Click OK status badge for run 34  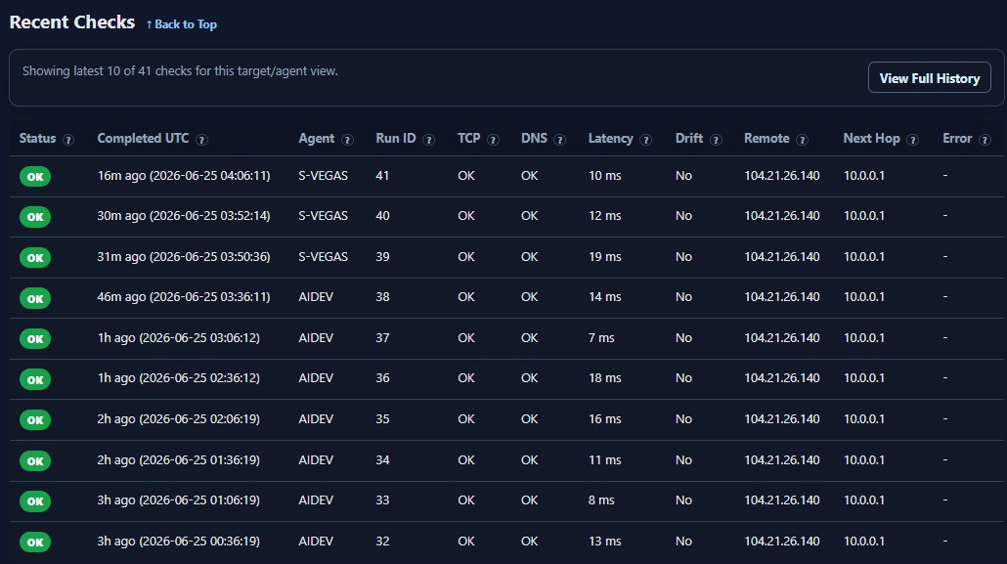coord(35,461)
